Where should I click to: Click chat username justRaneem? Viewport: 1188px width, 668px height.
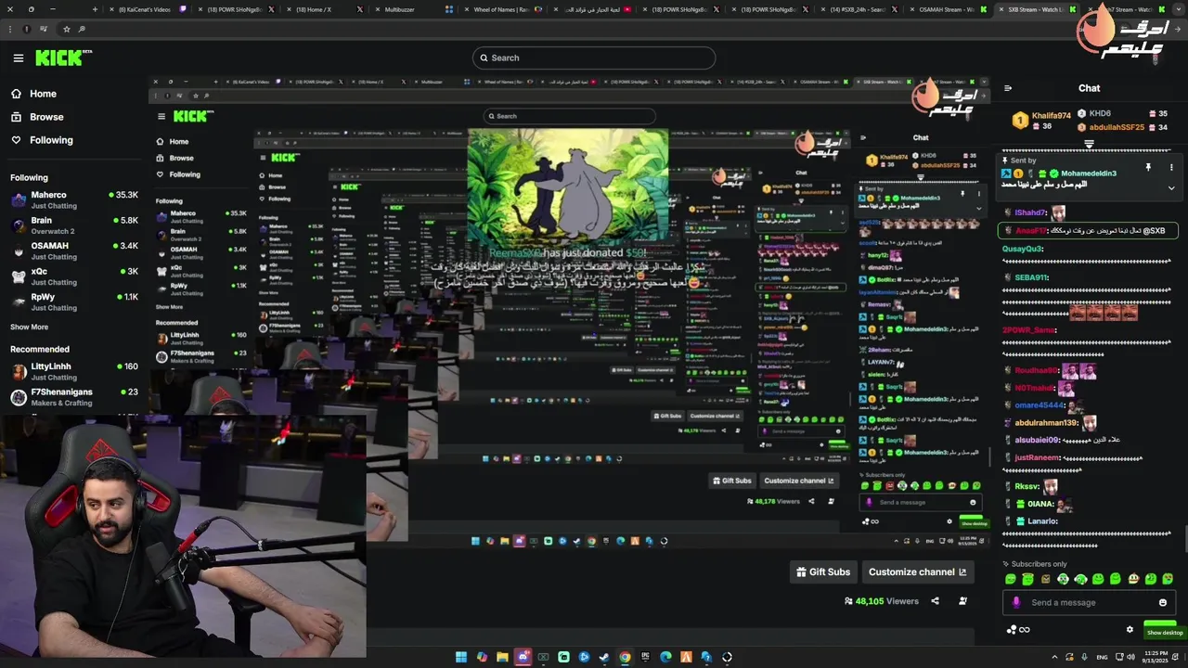[x=1037, y=457]
